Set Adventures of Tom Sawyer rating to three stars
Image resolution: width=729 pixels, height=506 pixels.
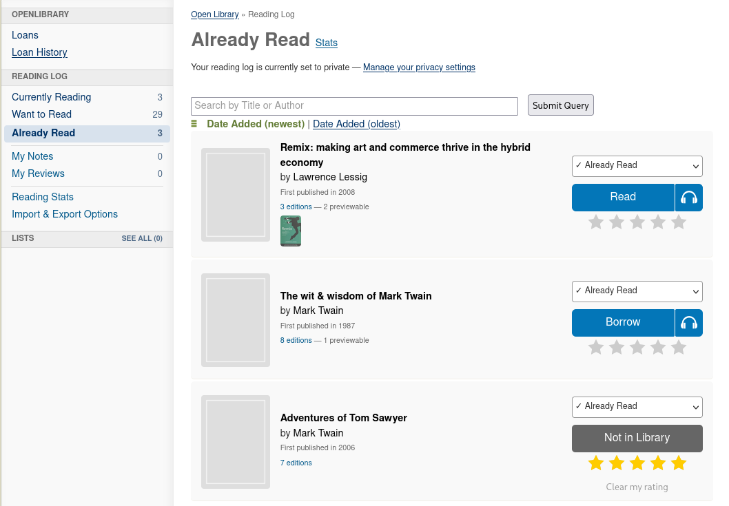click(x=637, y=463)
